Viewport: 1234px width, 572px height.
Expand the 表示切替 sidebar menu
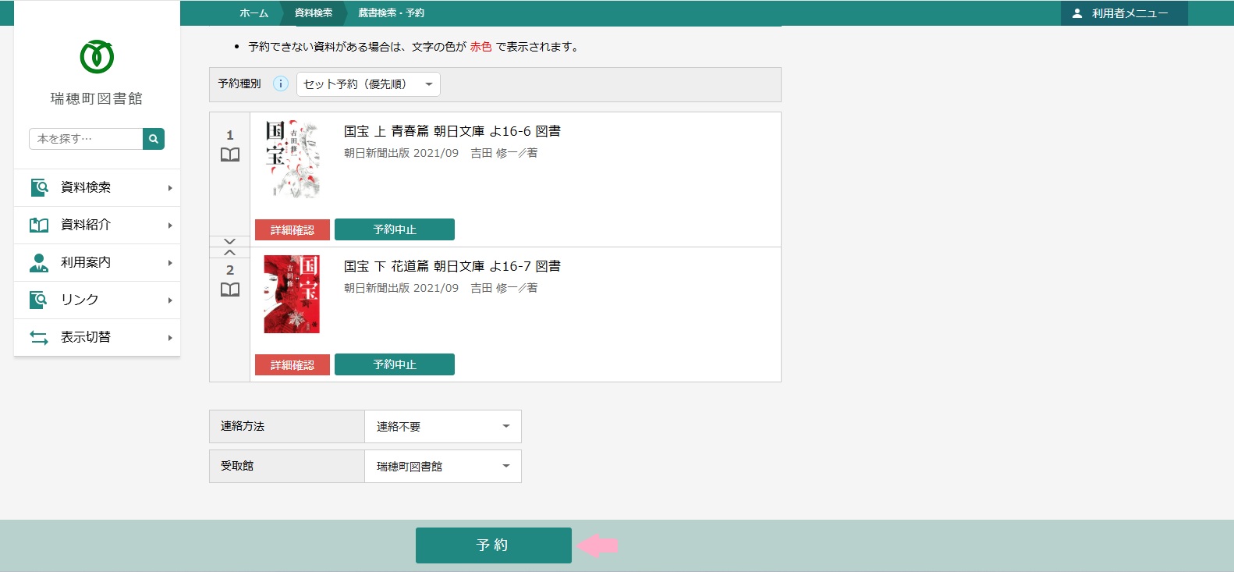(x=98, y=338)
